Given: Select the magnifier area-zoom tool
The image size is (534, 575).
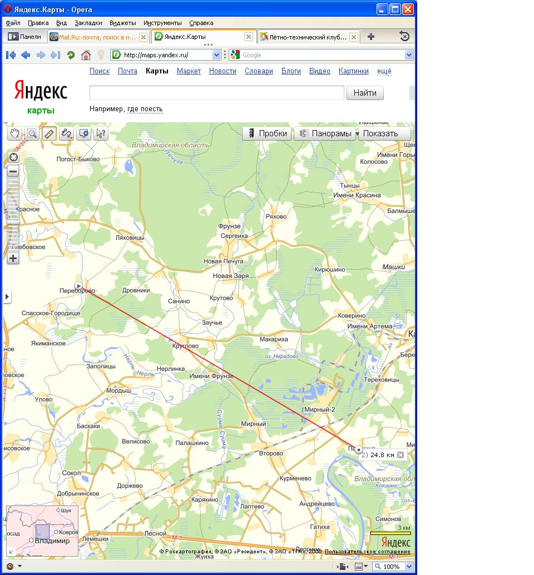Looking at the screenshot, I should [x=32, y=133].
